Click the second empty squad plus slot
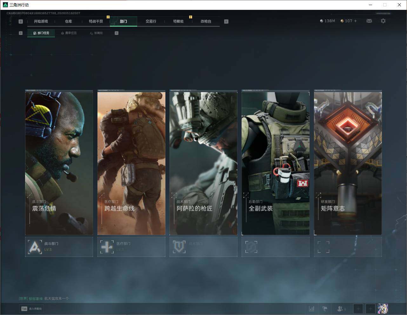 click(x=370, y=308)
